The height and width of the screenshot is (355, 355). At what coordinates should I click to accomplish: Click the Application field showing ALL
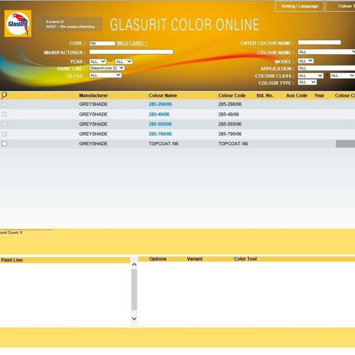click(x=327, y=68)
